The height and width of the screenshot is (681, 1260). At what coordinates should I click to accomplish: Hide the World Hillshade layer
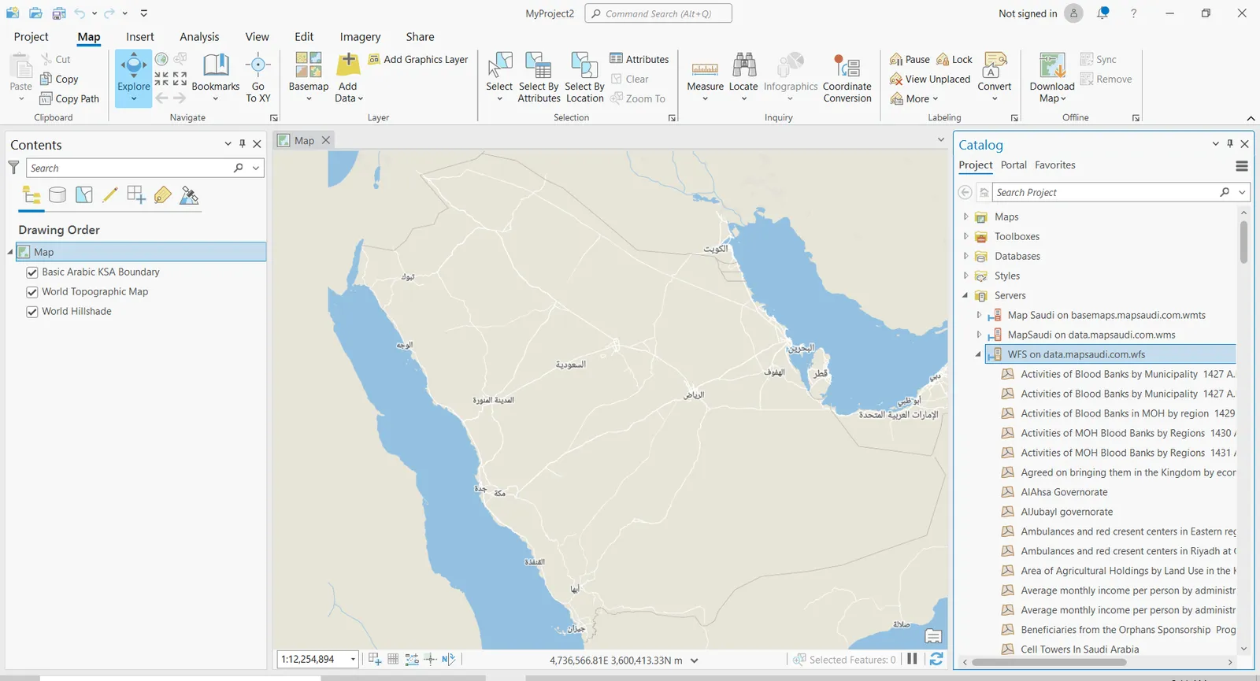click(32, 312)
